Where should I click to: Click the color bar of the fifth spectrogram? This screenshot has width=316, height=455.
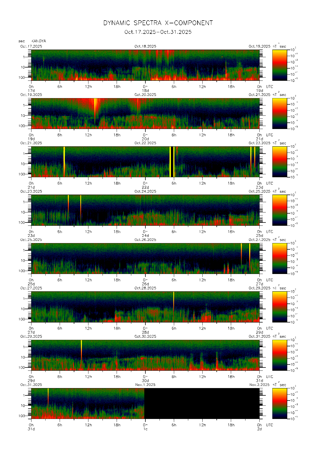point(279,258)
